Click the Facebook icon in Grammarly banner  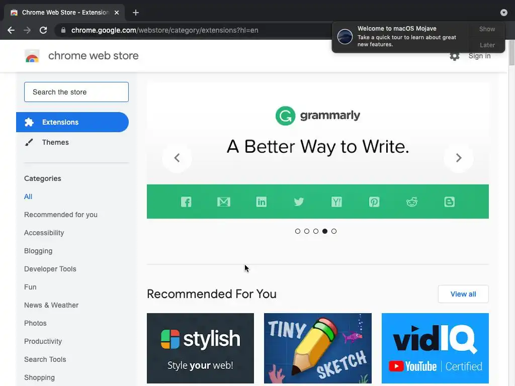click(186, 202)
